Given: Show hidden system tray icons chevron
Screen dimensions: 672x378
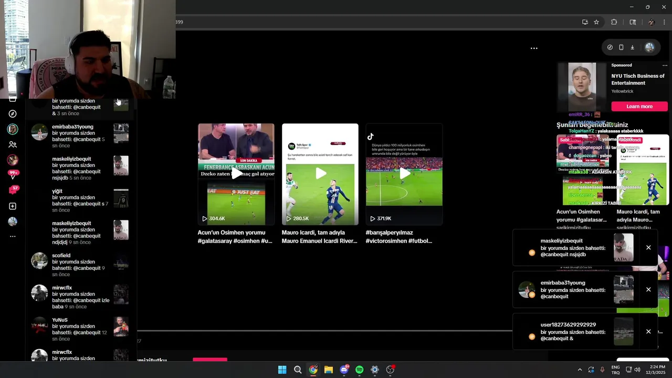Looking at the screenshot, I should [580, 370].
